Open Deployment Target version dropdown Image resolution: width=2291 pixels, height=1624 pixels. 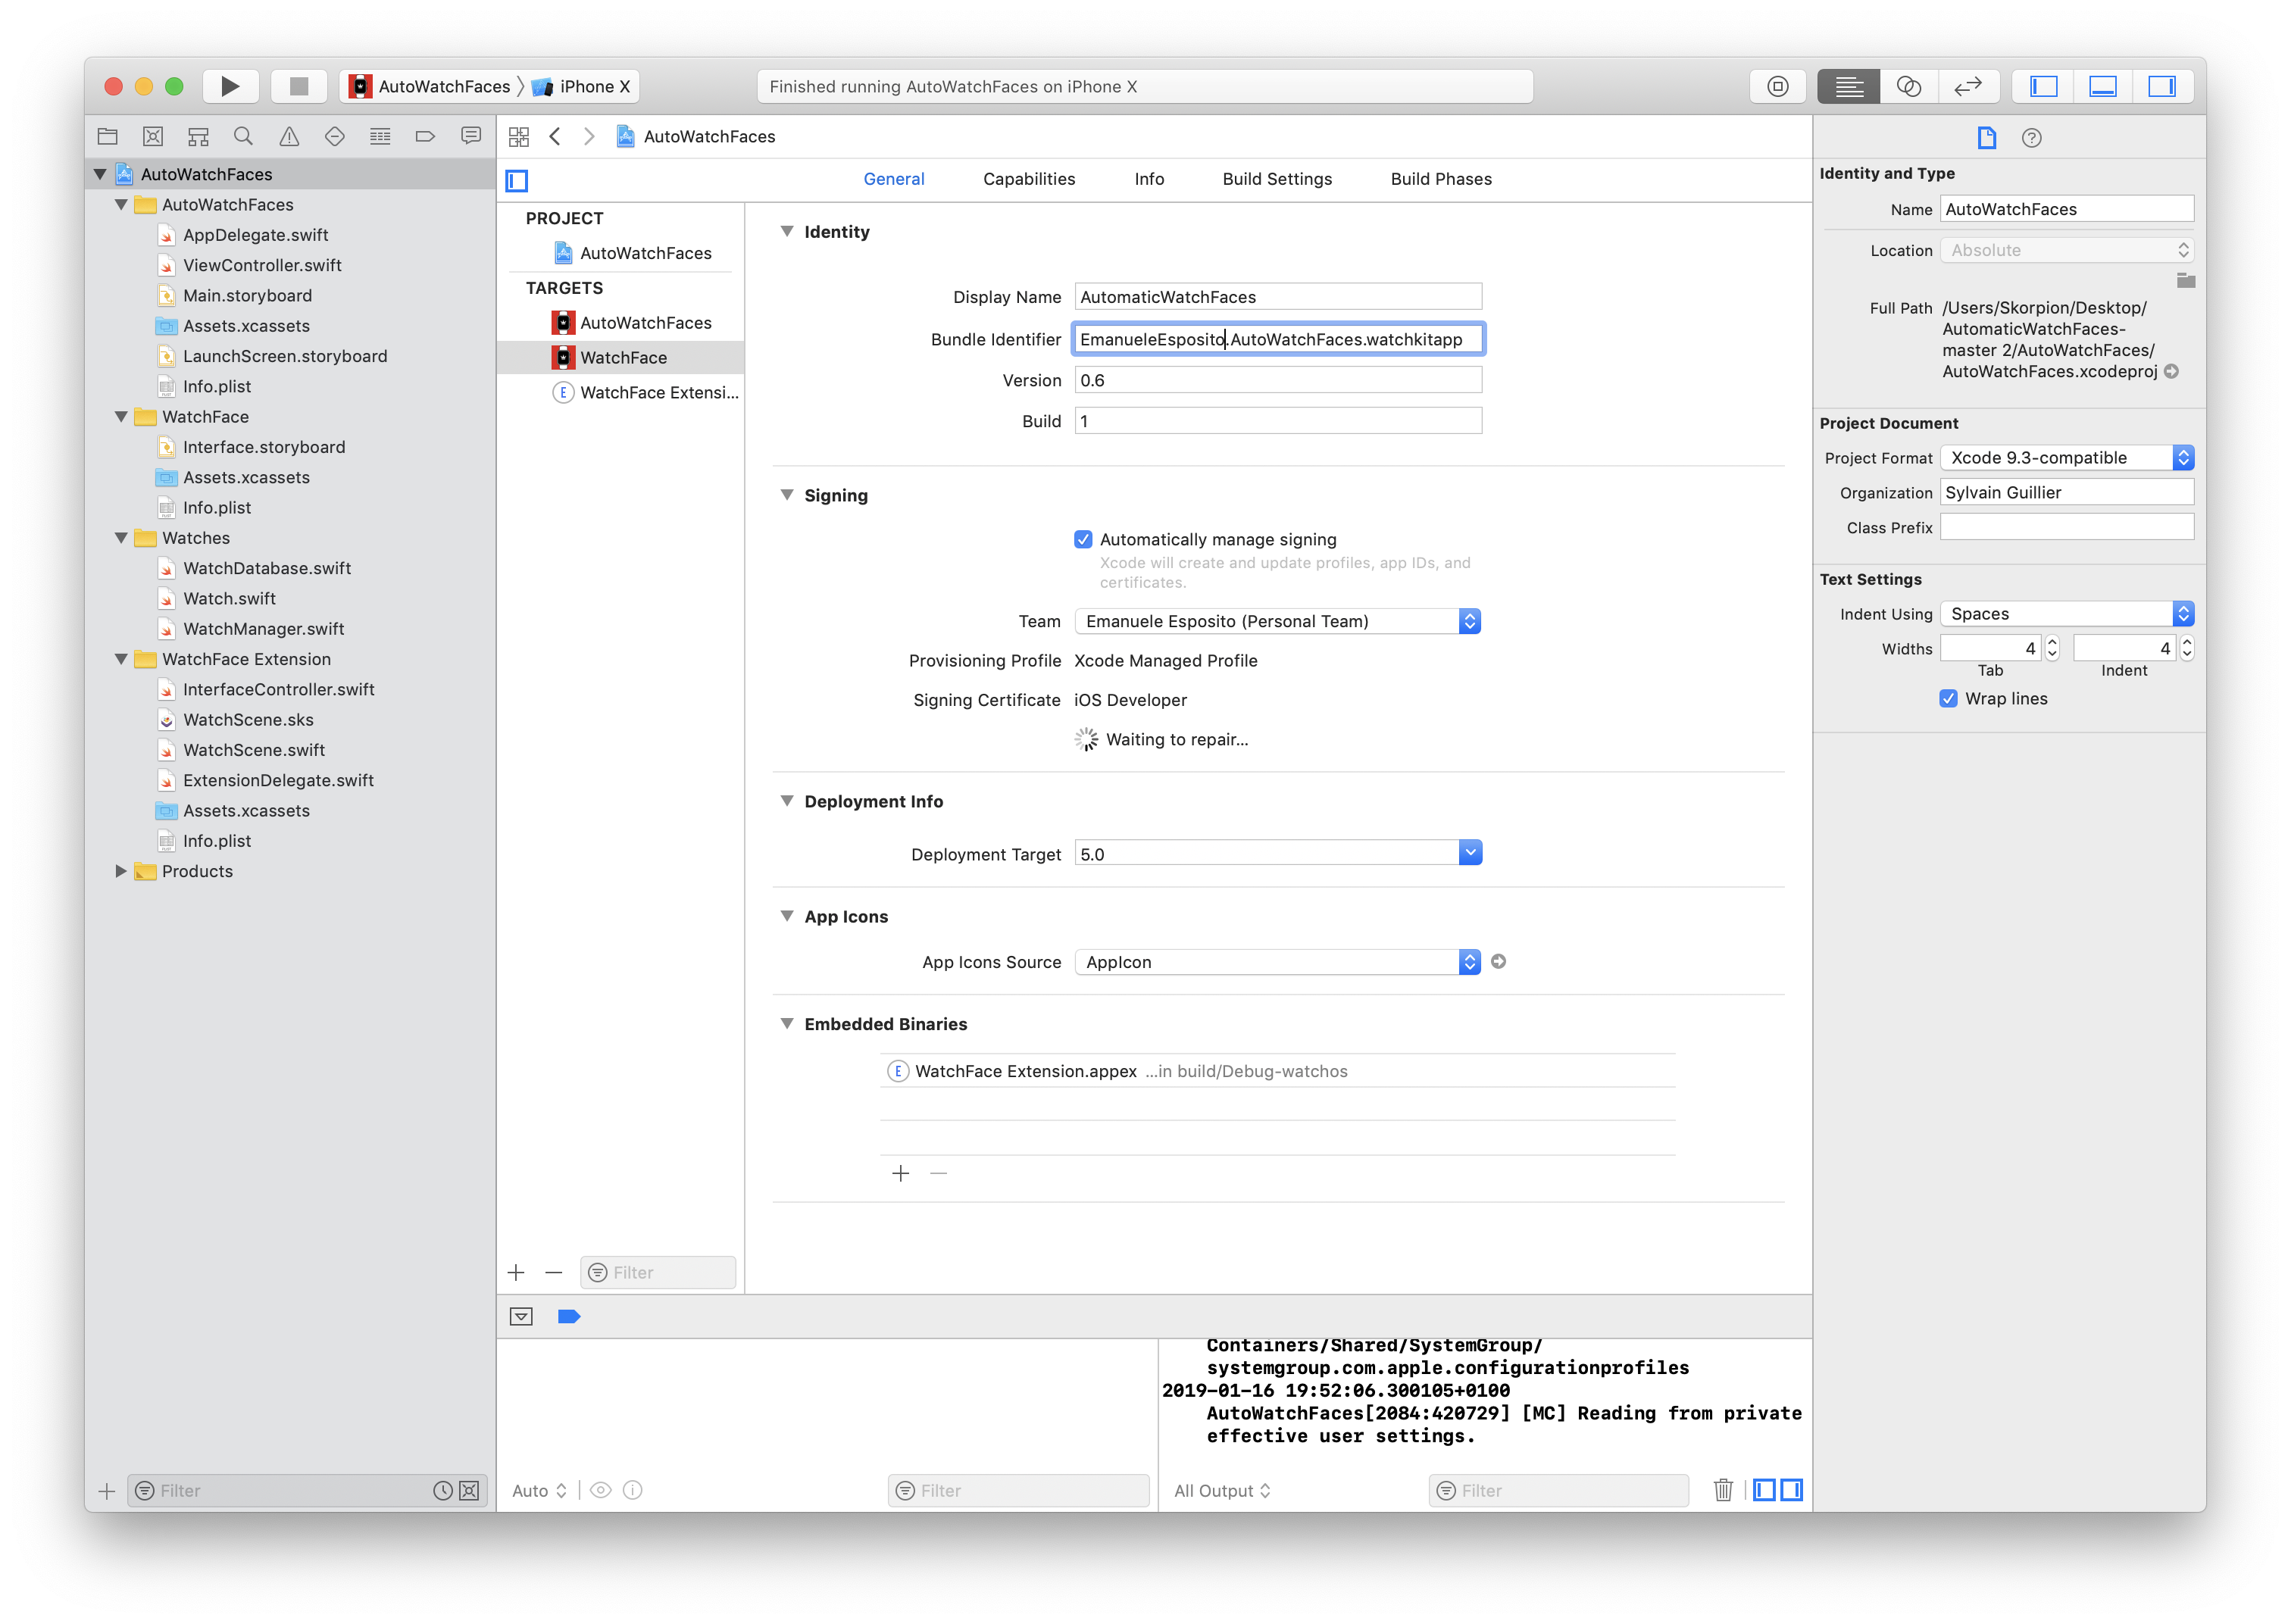1469,853
